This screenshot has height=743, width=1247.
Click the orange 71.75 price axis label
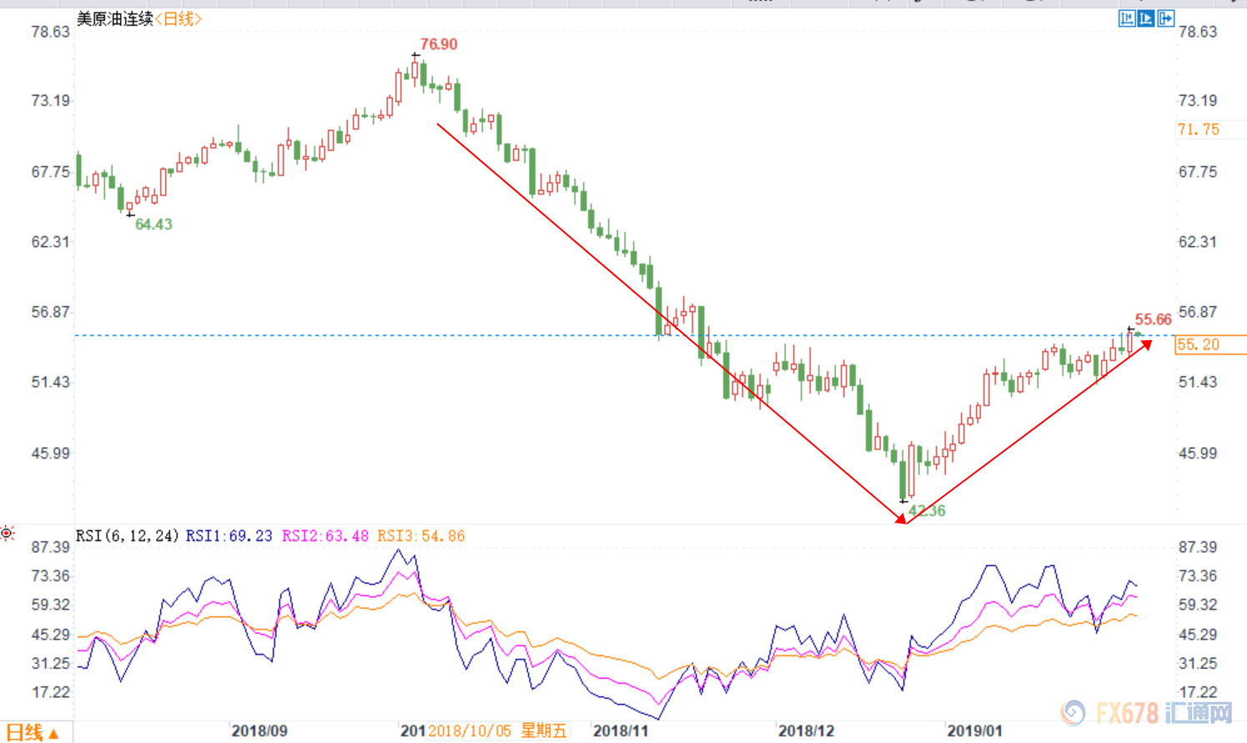click(x=1199, y=129)
